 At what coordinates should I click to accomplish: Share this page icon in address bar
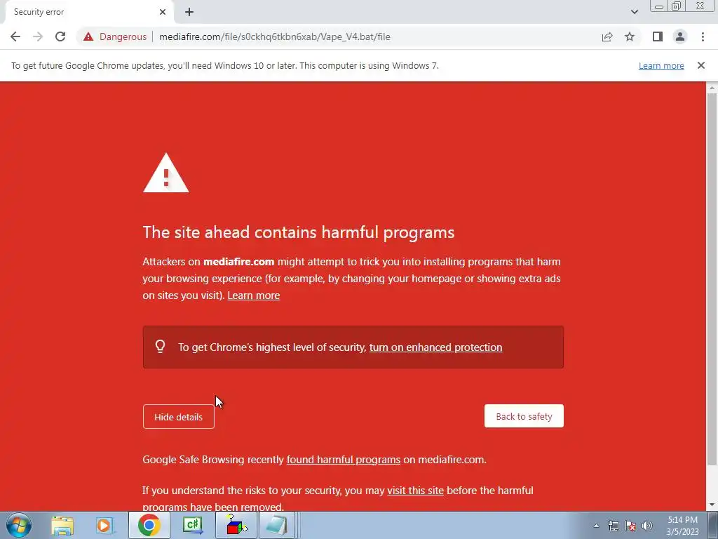point(607,36)
